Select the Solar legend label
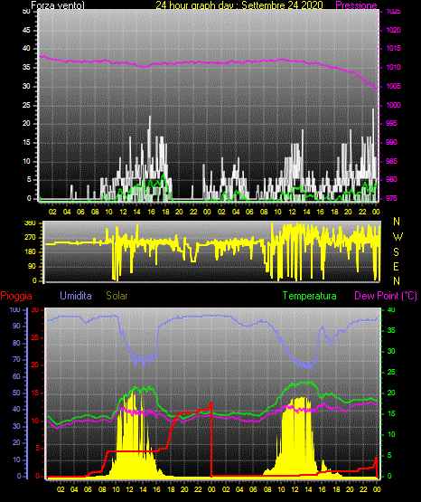421x502 pixels. pyautogui.click(x=117, y=296)
